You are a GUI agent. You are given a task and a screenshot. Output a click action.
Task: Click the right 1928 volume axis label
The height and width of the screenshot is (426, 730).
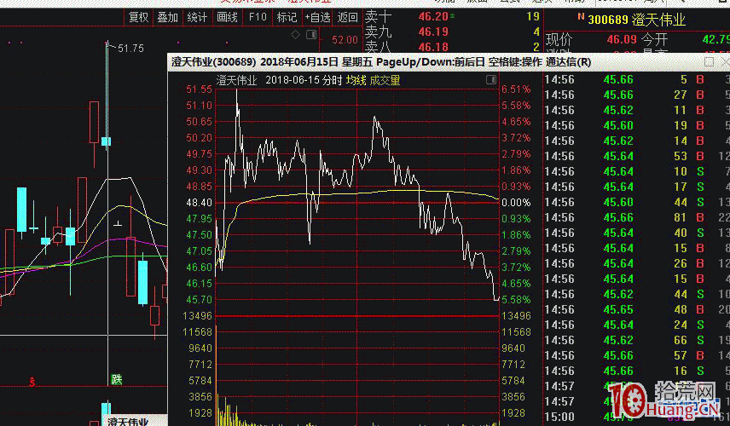pos(513,413)
